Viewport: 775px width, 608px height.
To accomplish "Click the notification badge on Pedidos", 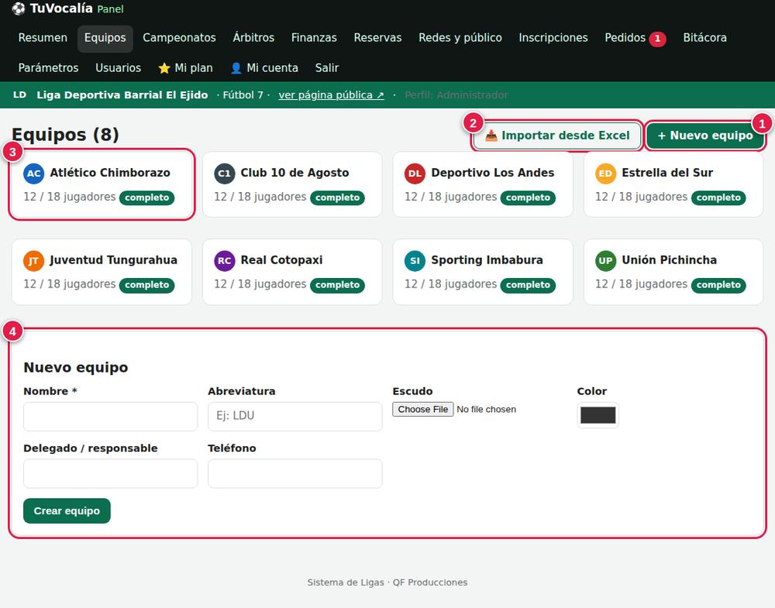I will point(657,39).
